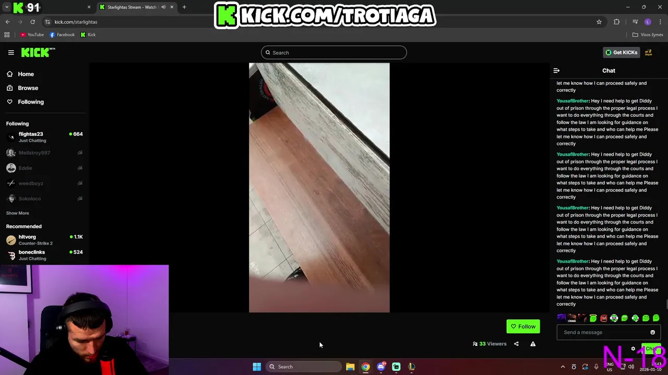Open the Kick bookmark
Screen dimensions: 668x375
click(88, 35)
